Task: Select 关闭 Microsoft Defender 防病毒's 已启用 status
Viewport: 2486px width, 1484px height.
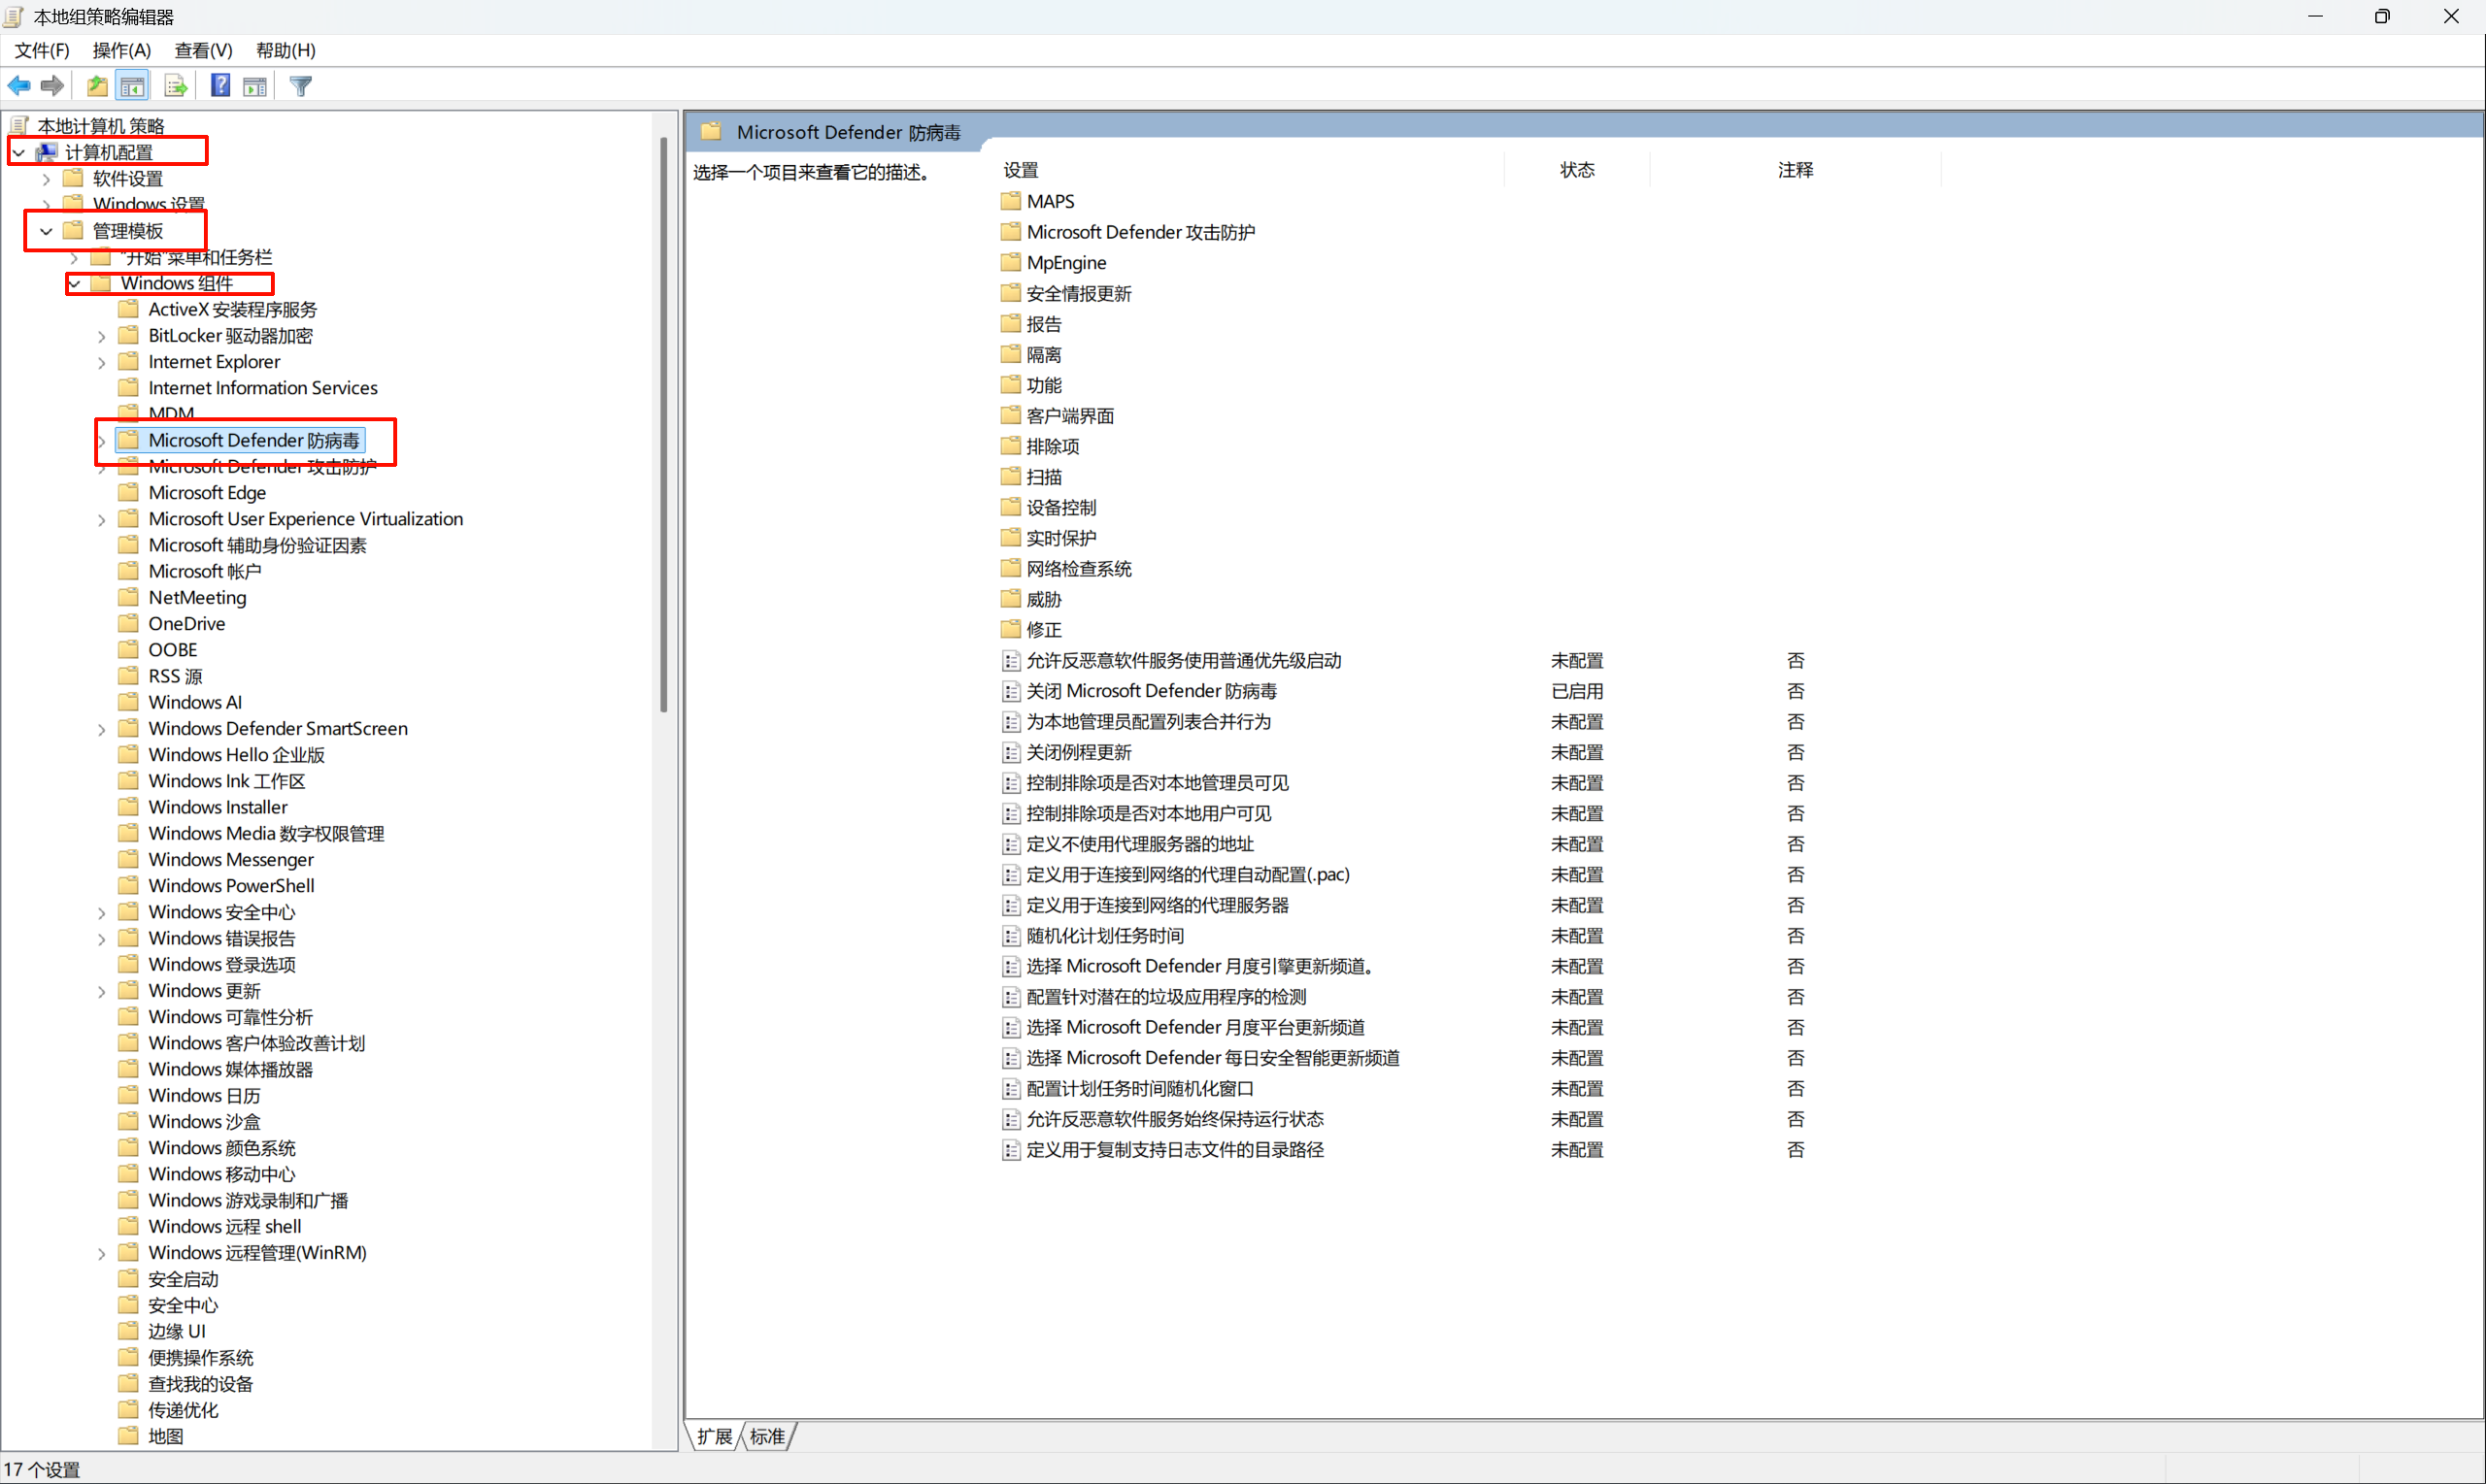Action: [x=1577, y=691]
